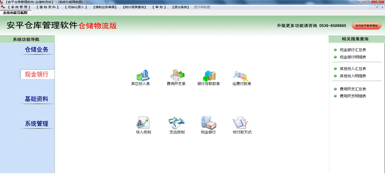The width and height of the screenshot is (385, 174).
Task: Open the 现金银行明细表 report
Action: [353, 57]
